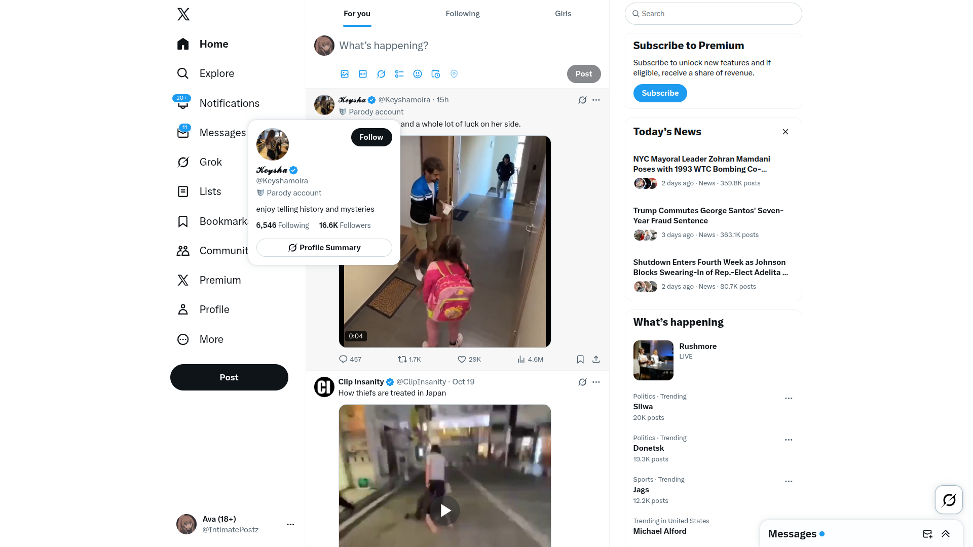973x547 pixels.
Task: Bookmark the Keysha video post
Action: [580, 360]
